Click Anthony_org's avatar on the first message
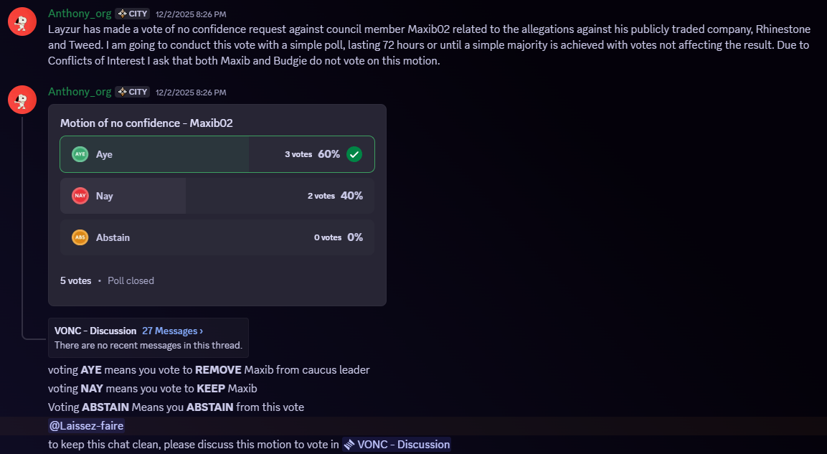The height and width of the screenshot is (454, 827). 22,22
